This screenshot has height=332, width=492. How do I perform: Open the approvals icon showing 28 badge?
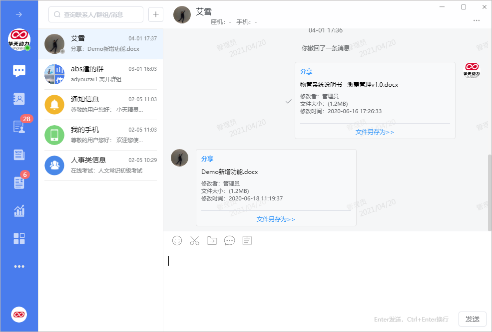[19, 127]
